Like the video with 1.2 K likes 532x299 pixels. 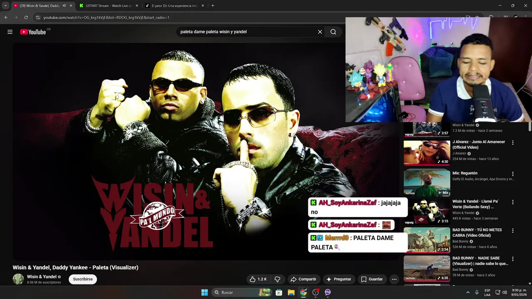[258, 279]
